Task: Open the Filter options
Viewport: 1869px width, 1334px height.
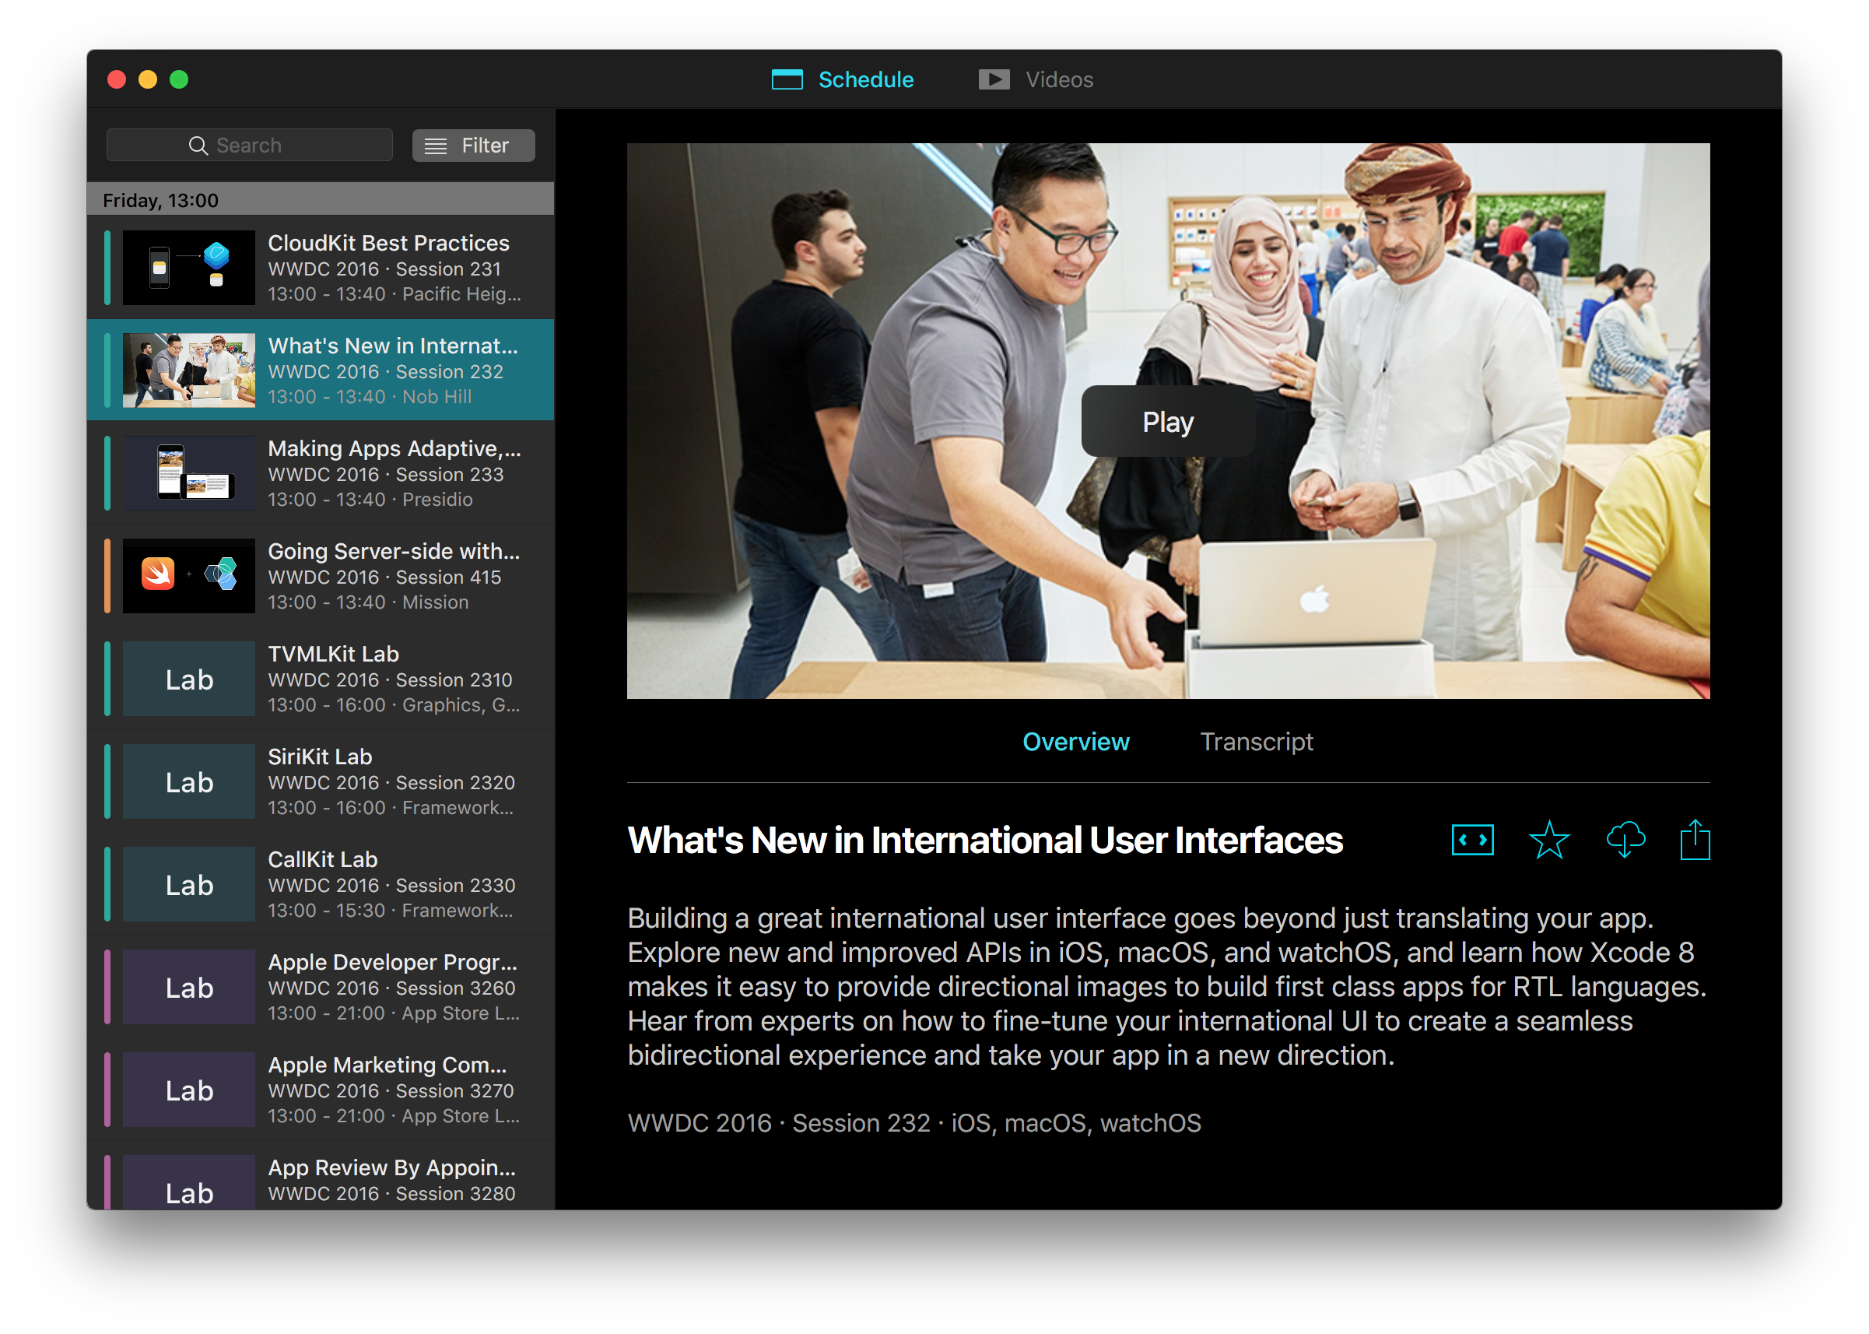Action: point(473,146)
